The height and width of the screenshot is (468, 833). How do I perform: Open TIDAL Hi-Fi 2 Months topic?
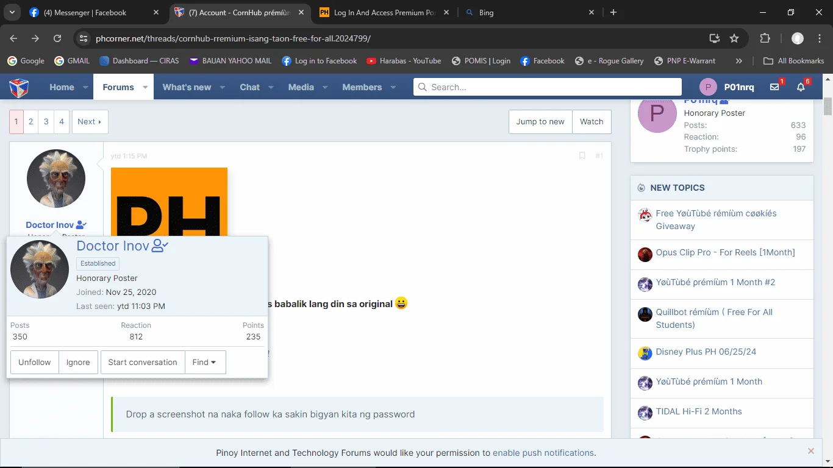(x=699, y=411)
